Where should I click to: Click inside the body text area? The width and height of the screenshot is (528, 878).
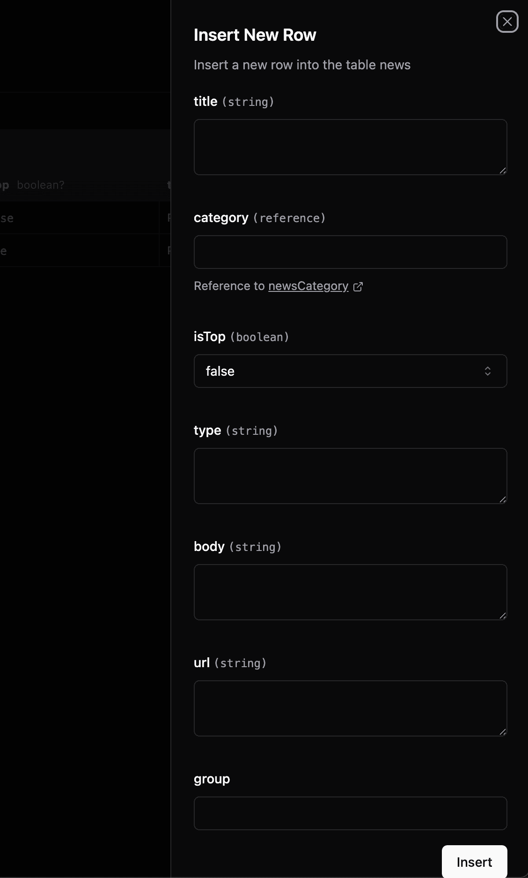click(350, 592)
